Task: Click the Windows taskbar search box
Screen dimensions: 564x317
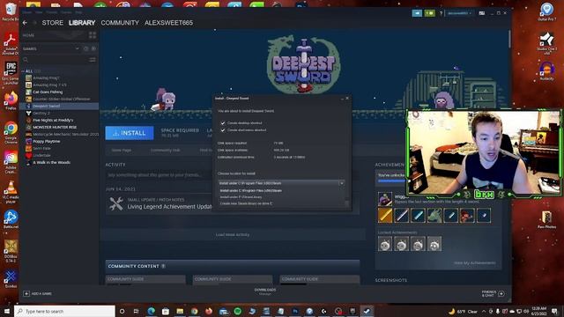Action: [x=64, y=311]
